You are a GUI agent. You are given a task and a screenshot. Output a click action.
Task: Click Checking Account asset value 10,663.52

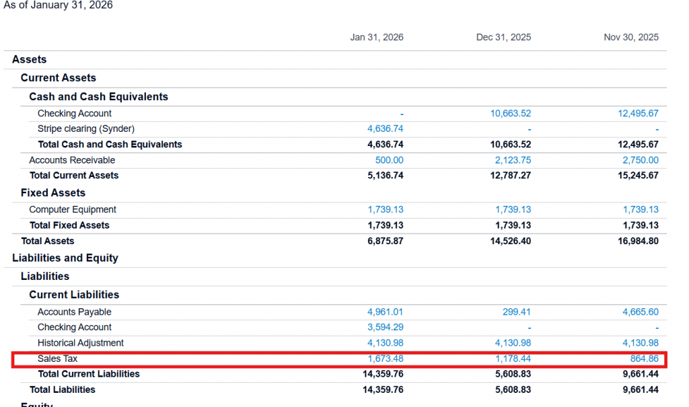point(511,114)
